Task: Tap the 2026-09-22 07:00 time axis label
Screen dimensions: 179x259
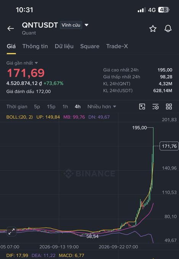Action: (x=118, y=247)
